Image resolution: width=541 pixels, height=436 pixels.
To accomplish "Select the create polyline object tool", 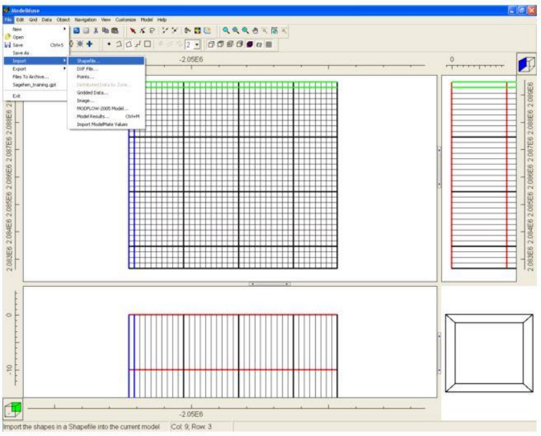I will click(x=118, y=44).
